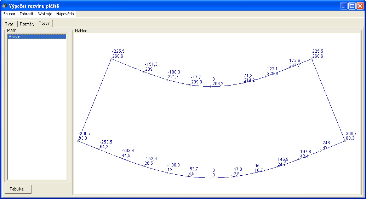Minimize the Výpočet rozvinu pláště window
This screenshot has height=199, width=366.
(x=343, y=6)
